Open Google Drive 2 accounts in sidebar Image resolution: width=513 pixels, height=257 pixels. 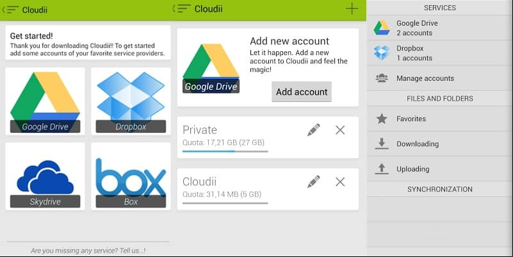[x=440, y=28]
